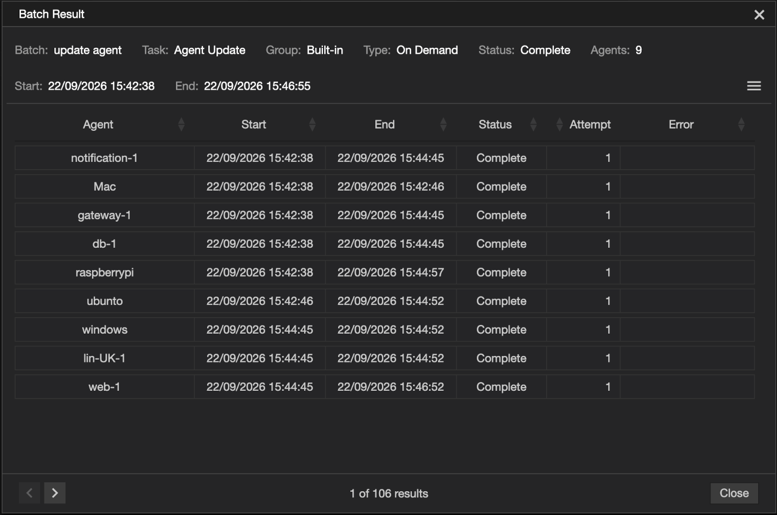Sort by End column arrows

[443, 125]
